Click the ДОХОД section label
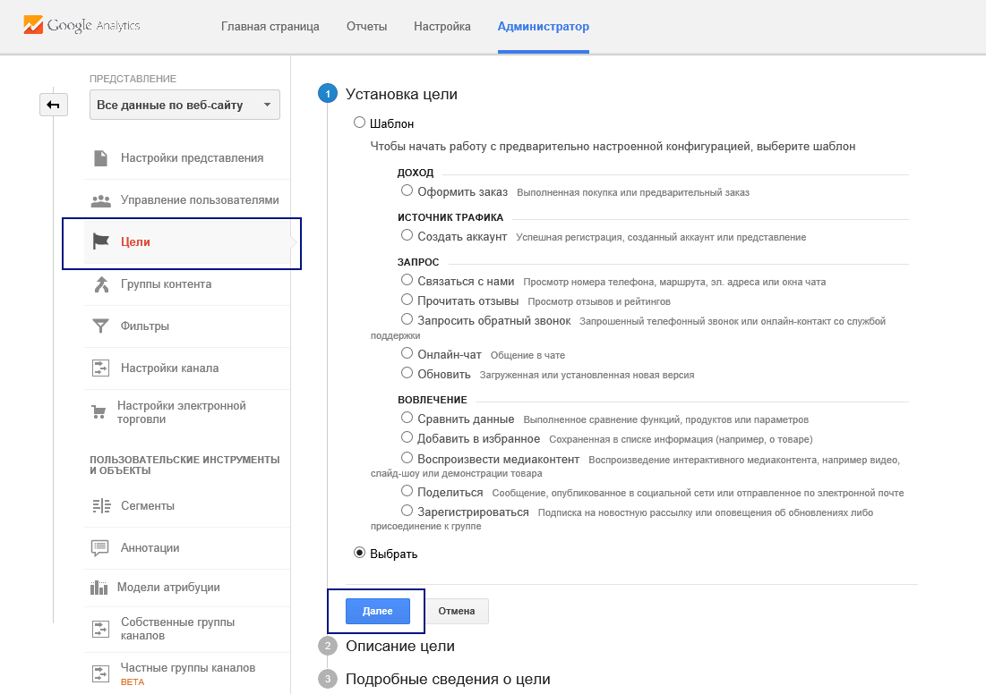 pos(415,173)
